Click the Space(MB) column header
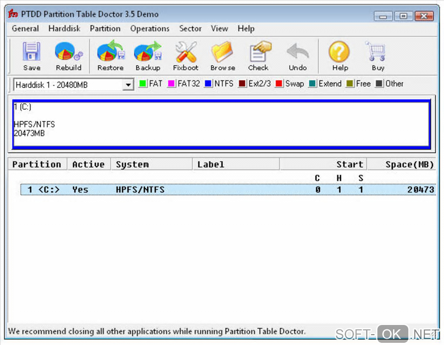Image resolution: width=444 pixels, height=345 pixels. 401,164
